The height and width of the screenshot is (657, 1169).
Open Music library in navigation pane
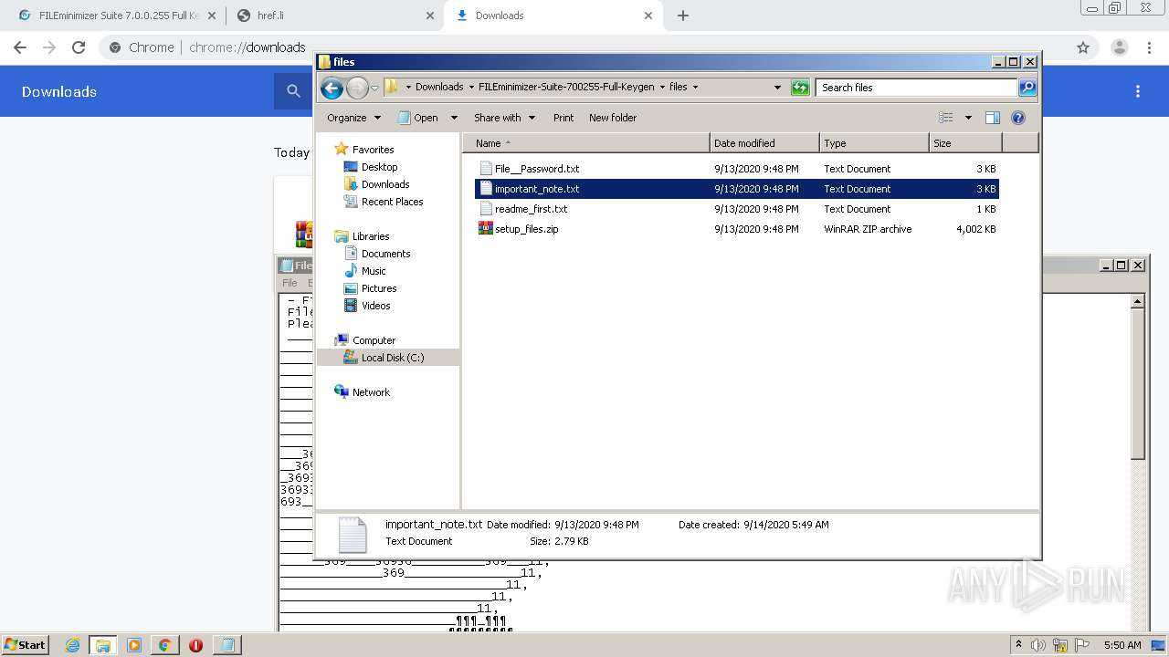coord(365,271)
